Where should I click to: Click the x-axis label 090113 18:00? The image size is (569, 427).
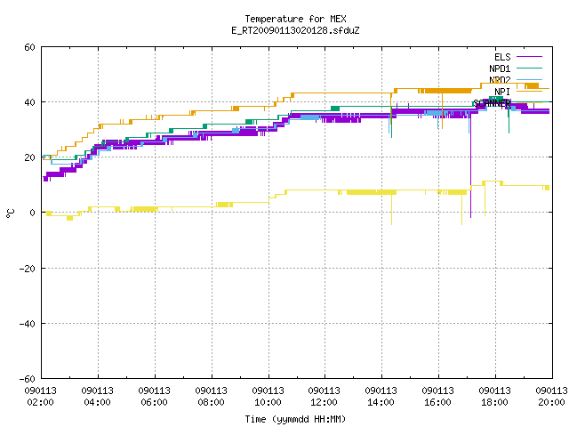pyautogui.click(x=495, y=397)
